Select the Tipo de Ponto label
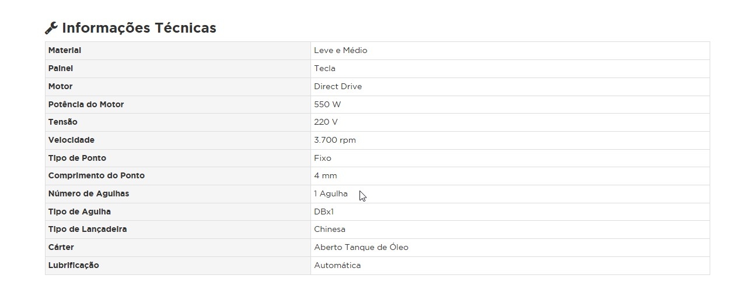This screenshot has height=296, width=740. [77, 158]
